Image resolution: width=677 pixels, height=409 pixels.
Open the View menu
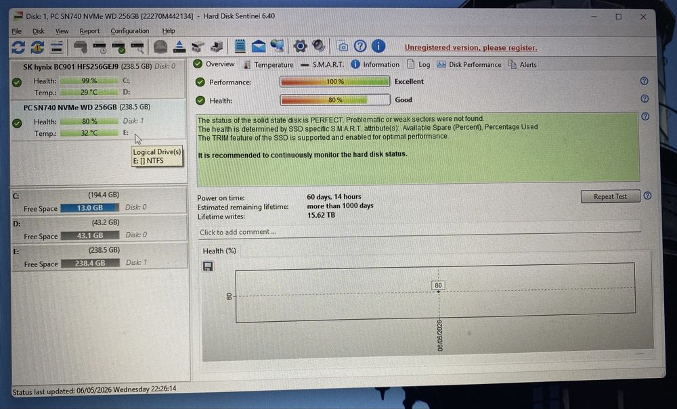coord(62,31)
